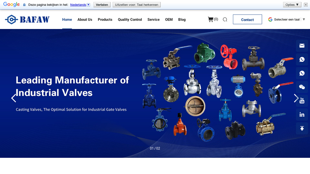The width and height of the screenshot is (310, 174).
Task: Click the slide counter 01 / 02
Action: tap(155, 148)
